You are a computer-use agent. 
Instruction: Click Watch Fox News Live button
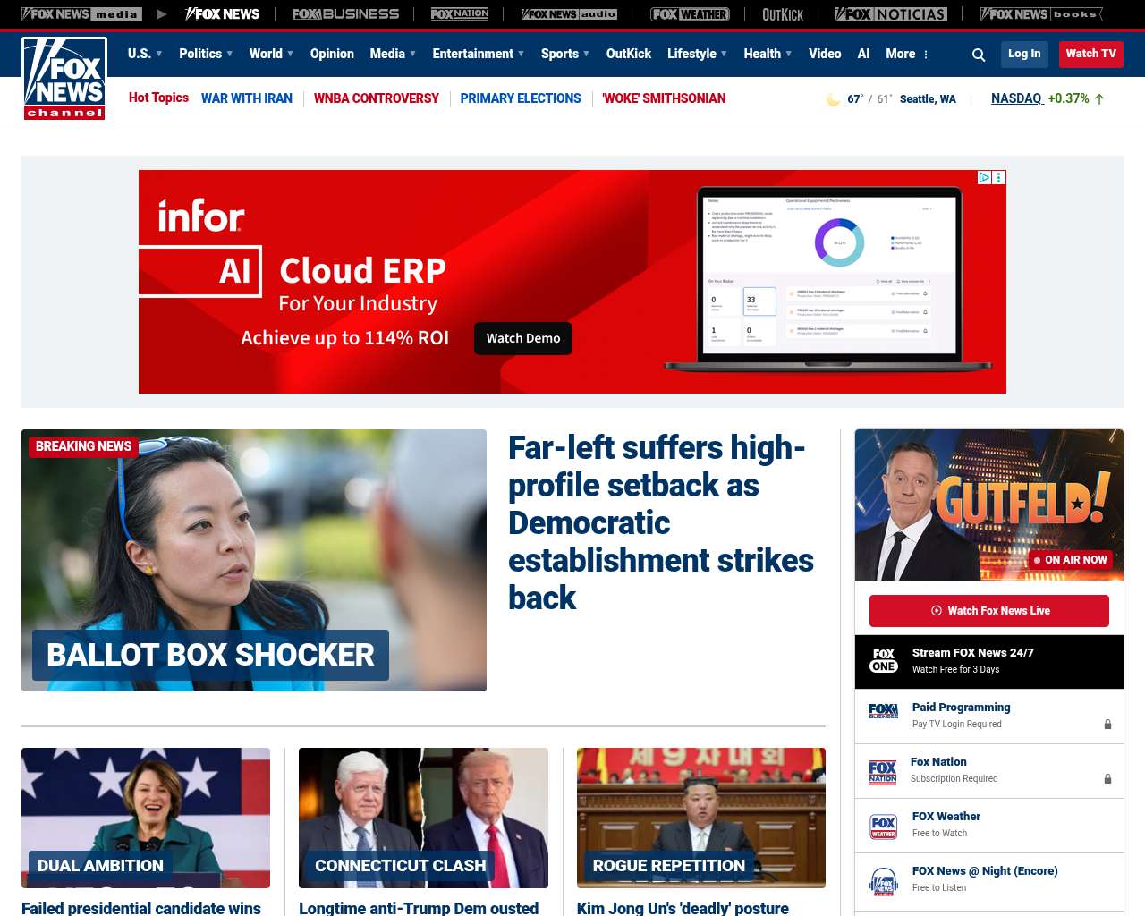989,611
